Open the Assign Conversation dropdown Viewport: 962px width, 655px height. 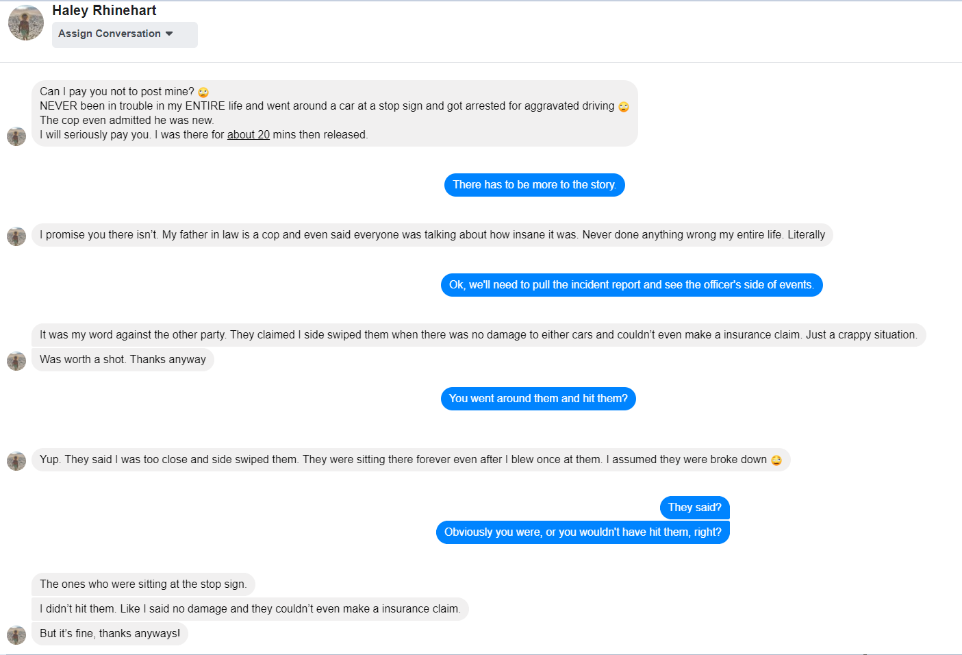(x=124, y=34)
